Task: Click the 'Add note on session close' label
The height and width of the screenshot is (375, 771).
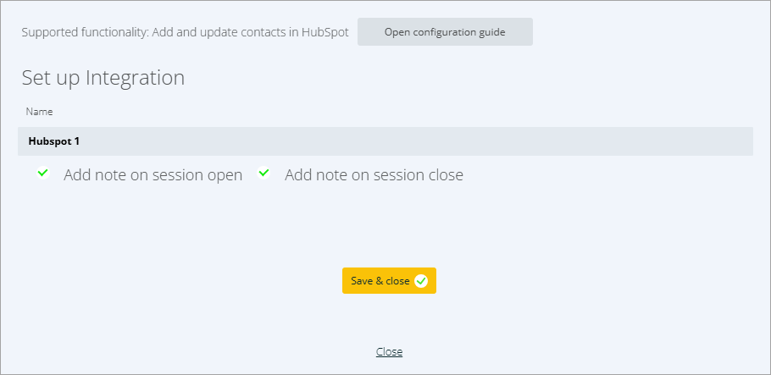Action: [x=374, y=175]
